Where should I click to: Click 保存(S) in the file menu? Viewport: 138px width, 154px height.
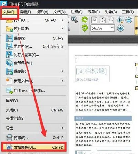pyautogui.click(x=34, y=38)
